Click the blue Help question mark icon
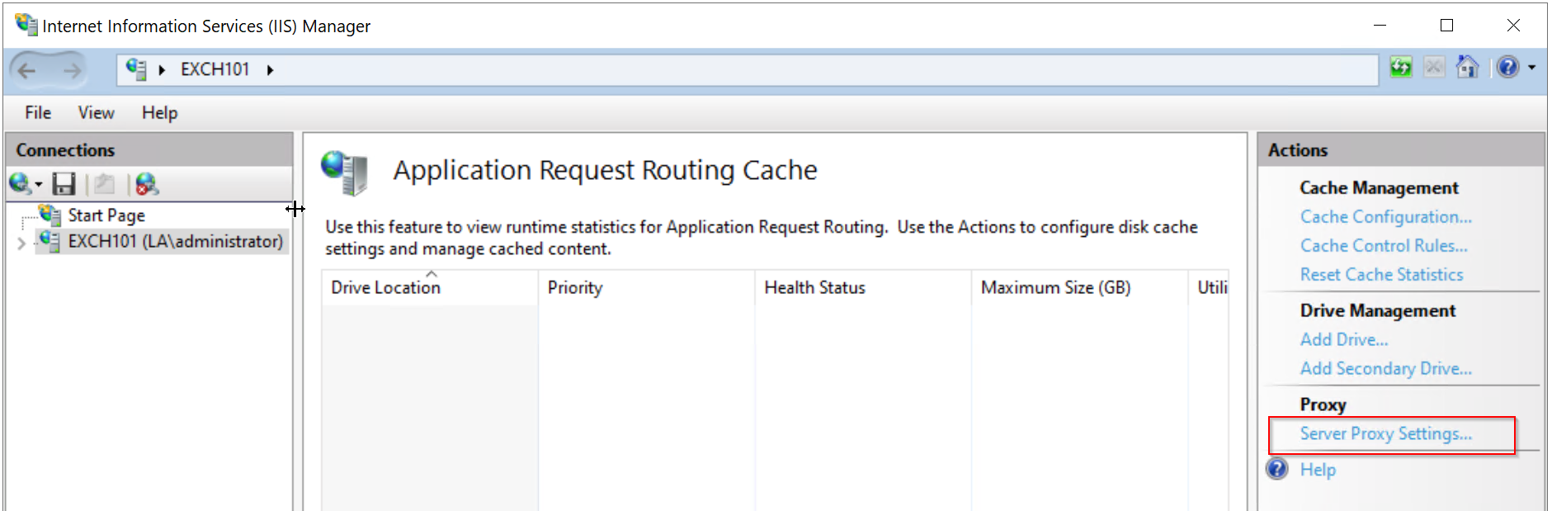The height and width of the screenshot is (511, 1552). coord(1507,68)
